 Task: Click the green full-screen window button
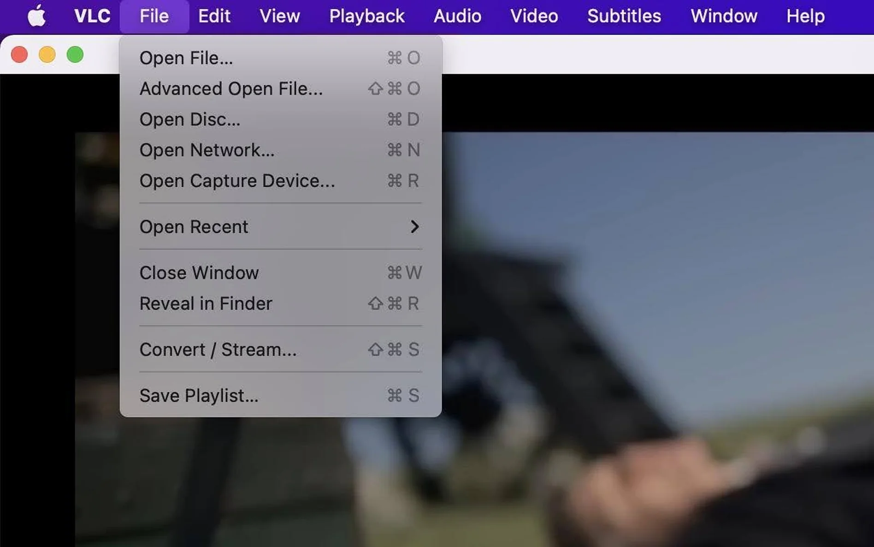click(x=75, y=54)
